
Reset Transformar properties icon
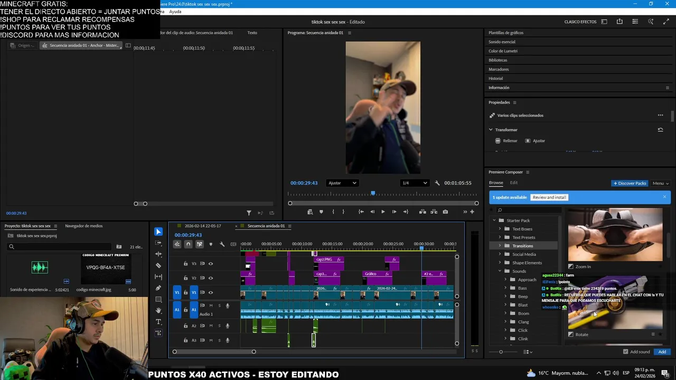click(660, 130)
